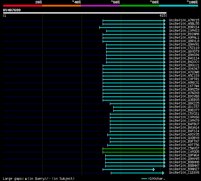Select the UniRef100_Q0JI57 label

click(x=184, y=107)
